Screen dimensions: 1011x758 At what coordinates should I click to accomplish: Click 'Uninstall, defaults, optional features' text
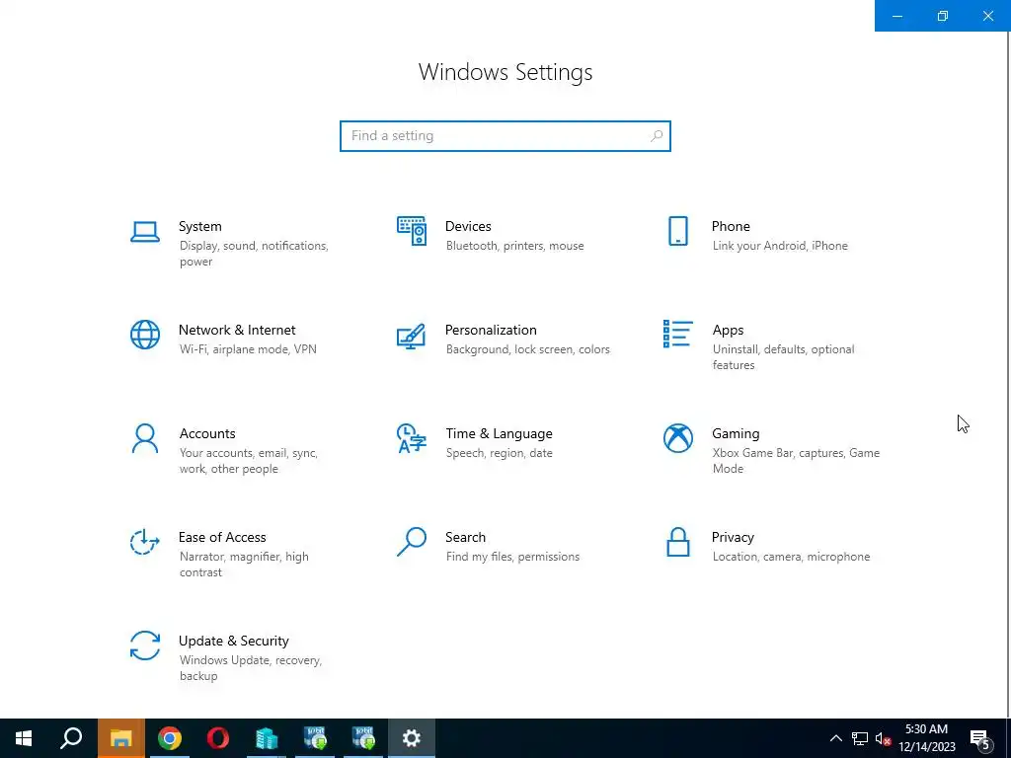(x=783, y=357)
